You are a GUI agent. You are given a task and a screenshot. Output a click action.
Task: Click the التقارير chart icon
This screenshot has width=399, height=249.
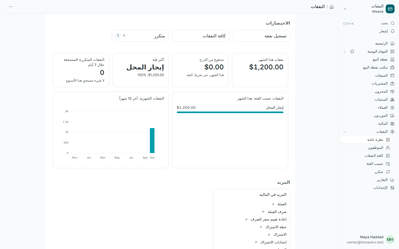(x=392, y=180)
